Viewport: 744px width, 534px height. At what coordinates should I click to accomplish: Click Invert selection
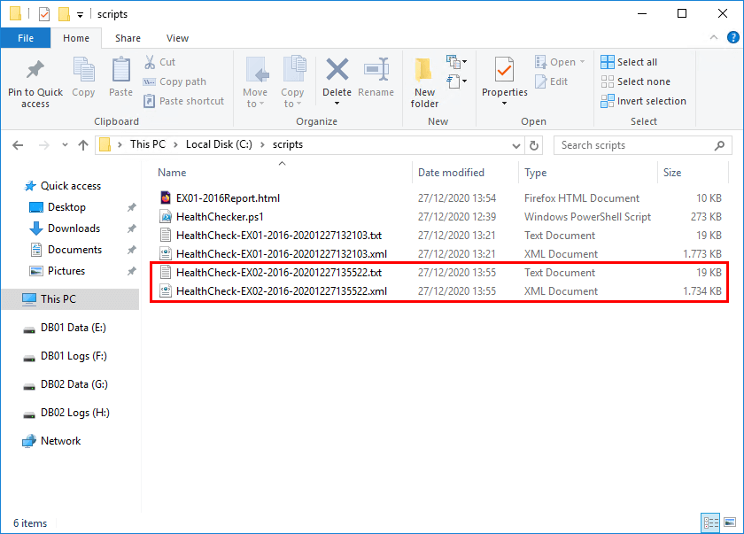[643, 101]
